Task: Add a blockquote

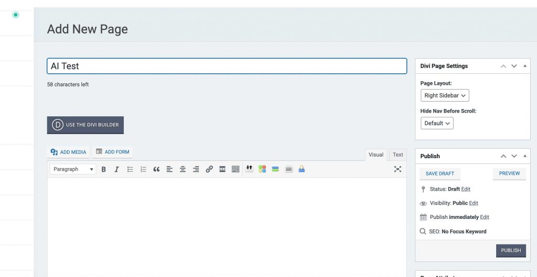Action: pos(156,169)
